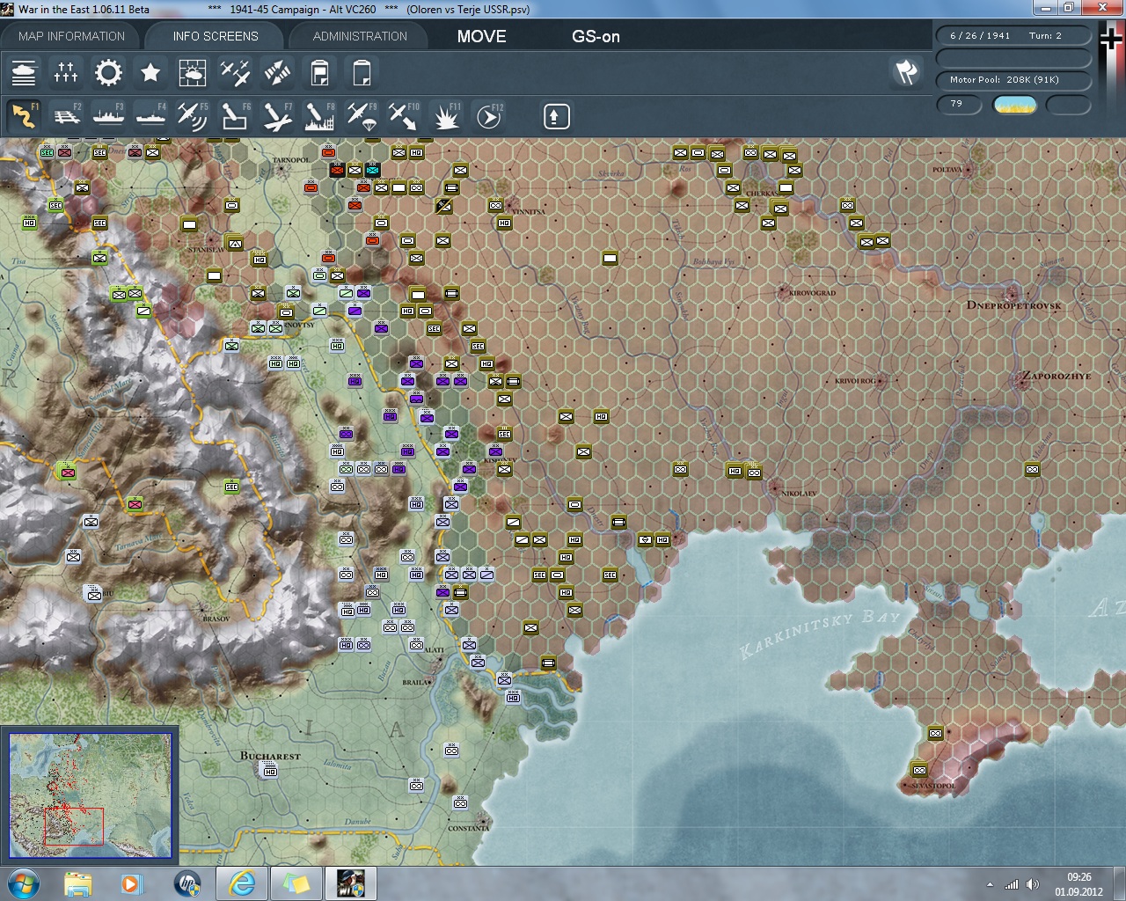Click the Motor Pool 208K readout
This screenshot has width=1126, height=901.
[x=1013, y=80]
